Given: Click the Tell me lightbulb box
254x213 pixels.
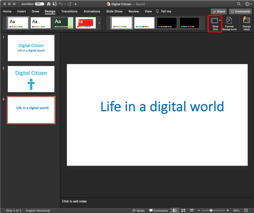Looking at the screenshot, I should pos(163,11).
